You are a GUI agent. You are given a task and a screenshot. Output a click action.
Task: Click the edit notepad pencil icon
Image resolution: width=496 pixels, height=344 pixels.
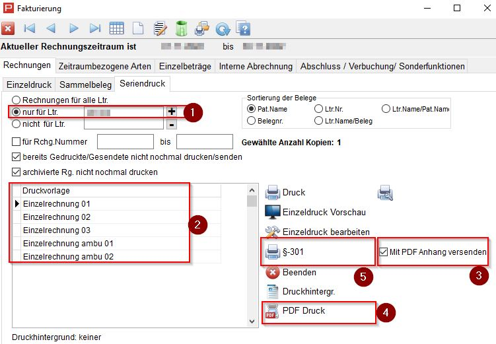click(x=159, y=28)
